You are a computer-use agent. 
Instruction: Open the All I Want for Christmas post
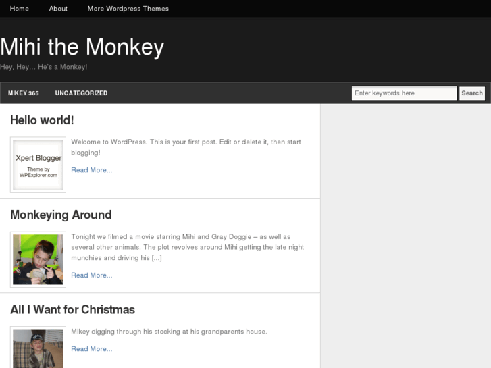pos(72,309)
